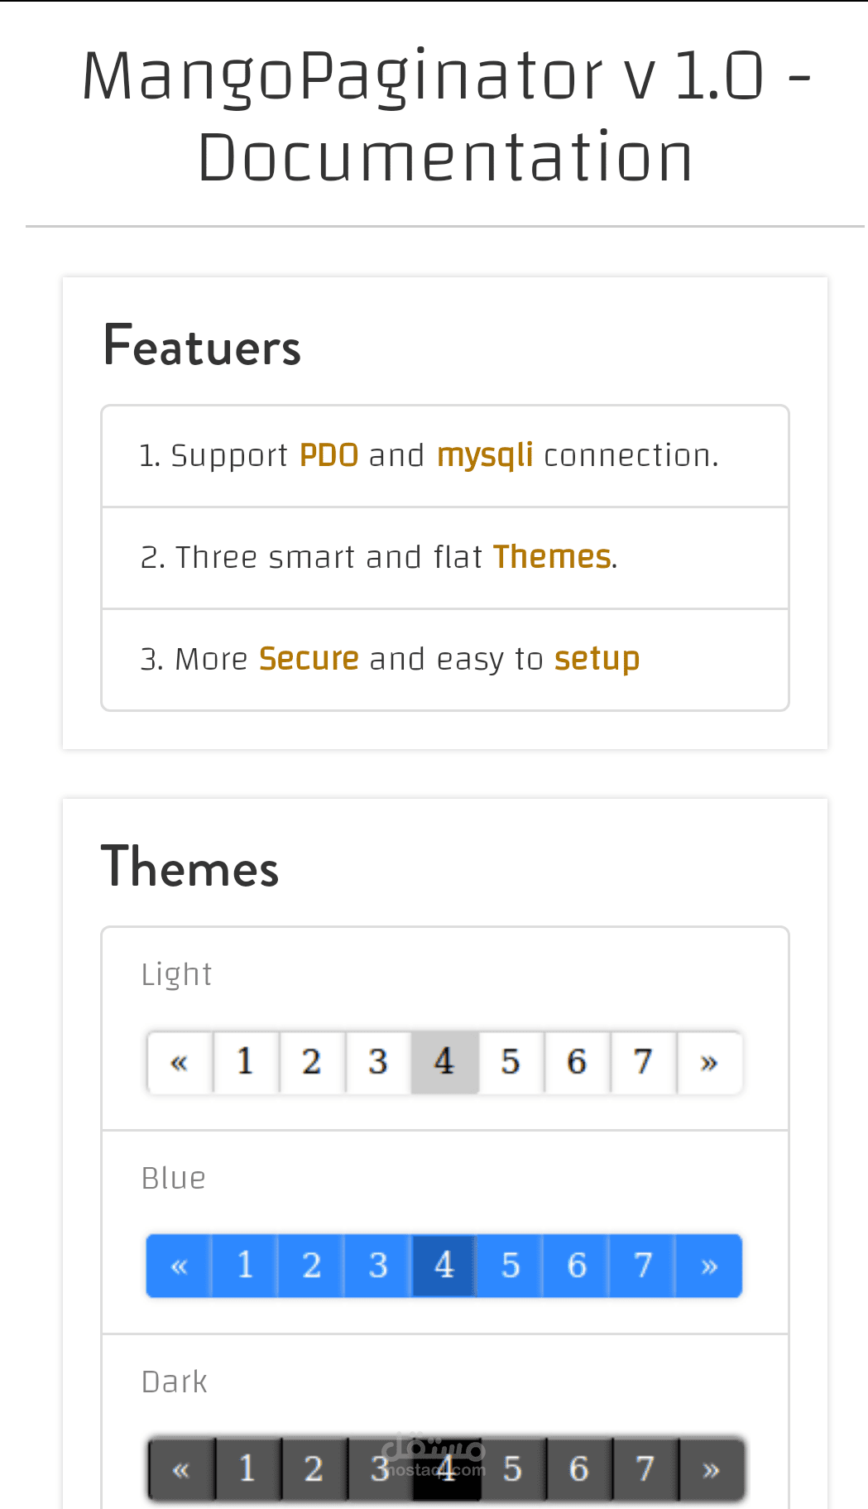Jump to page 6 in Blue theme
868x1509 pixels.
pos(577,1266)
